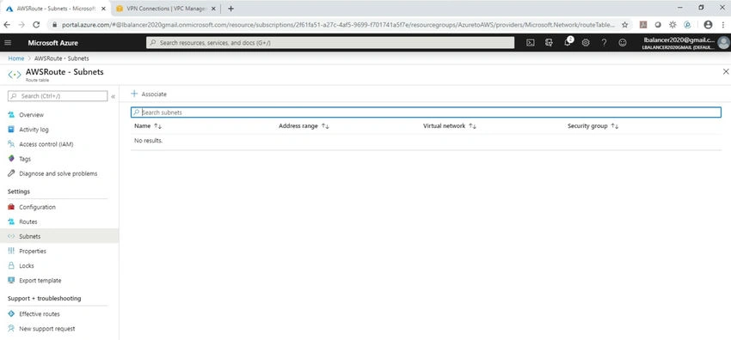
Task: Click the Associate button
Action: click(x=149, y=94)
